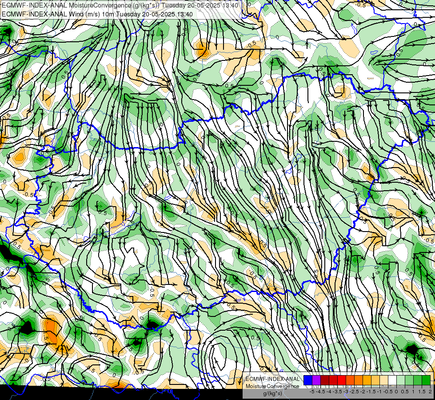Click the 2 tick label ending the legend

pyautogui.click(x=430, y=392)
